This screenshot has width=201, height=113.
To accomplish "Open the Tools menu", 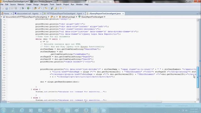I will click(52, 4).
